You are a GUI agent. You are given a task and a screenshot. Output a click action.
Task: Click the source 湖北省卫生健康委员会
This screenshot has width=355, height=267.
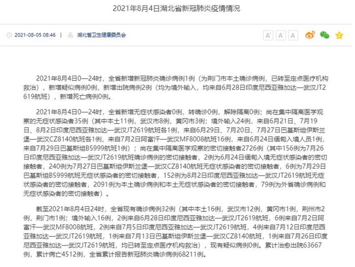tap(101, 35)
